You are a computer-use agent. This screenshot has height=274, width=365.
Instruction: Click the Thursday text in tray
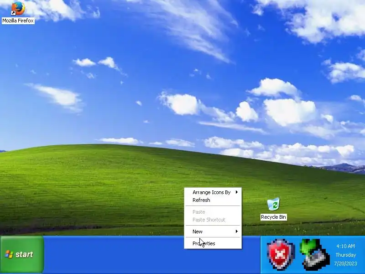(x=346, y=255)
